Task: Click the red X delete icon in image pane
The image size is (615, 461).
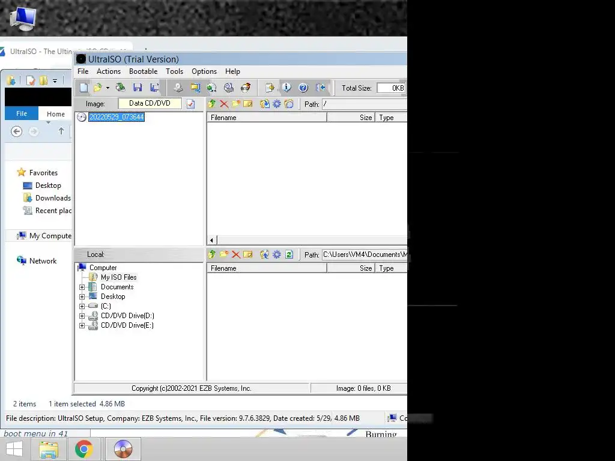Action: (x=224, y=104)
